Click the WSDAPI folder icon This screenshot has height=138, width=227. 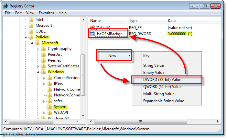point(50,113)
